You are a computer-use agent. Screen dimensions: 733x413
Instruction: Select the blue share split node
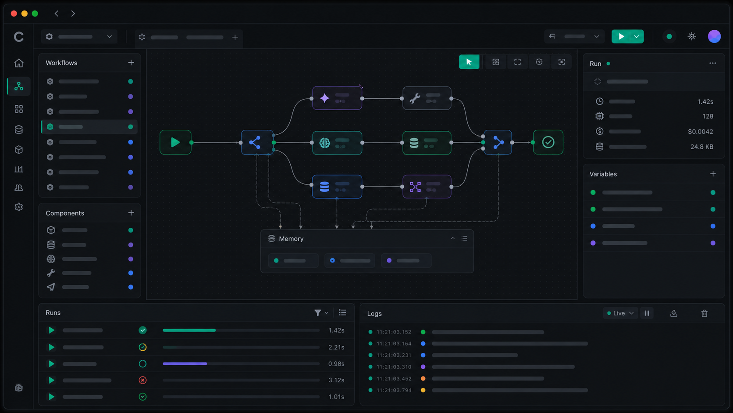coord(257,142)
